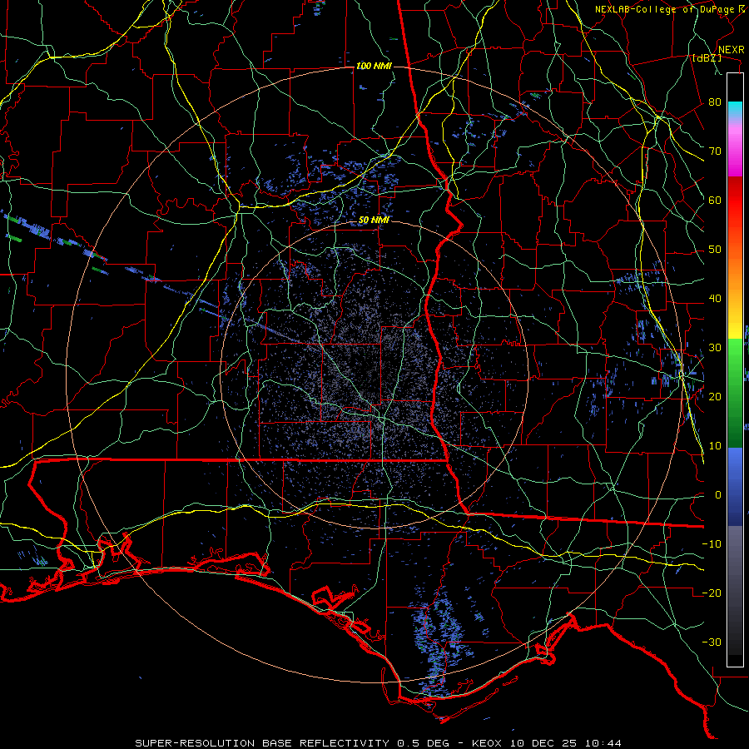749x749 pixels.
Task: Click the "[dBZ]" unit label above the color scale
Action: click(707, 58)
